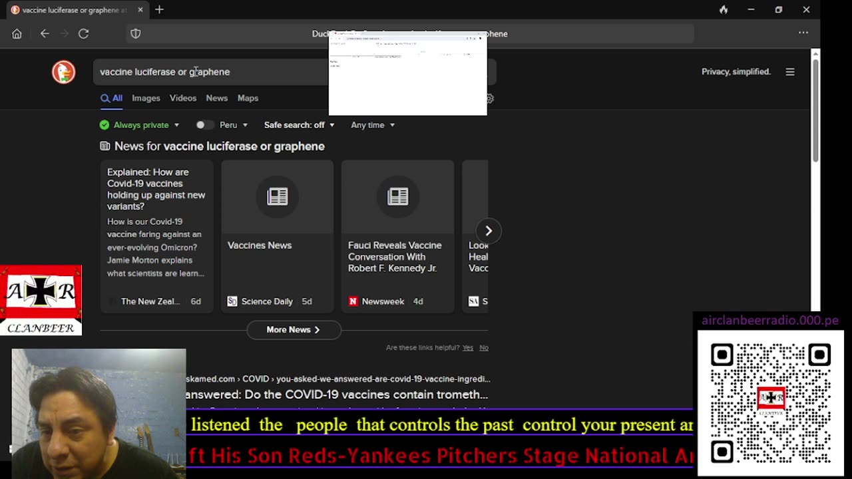Click the fire clear-data icon
Viewport: 852px width, 479px height.
point(724,10)
